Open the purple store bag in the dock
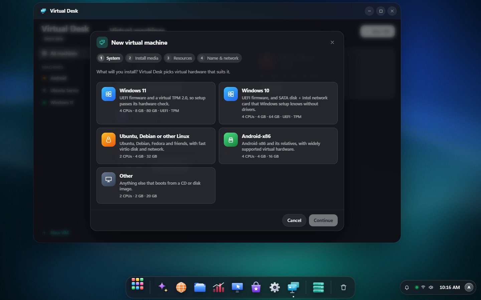This screenshot has width=481, height=300. click(256, 287)
